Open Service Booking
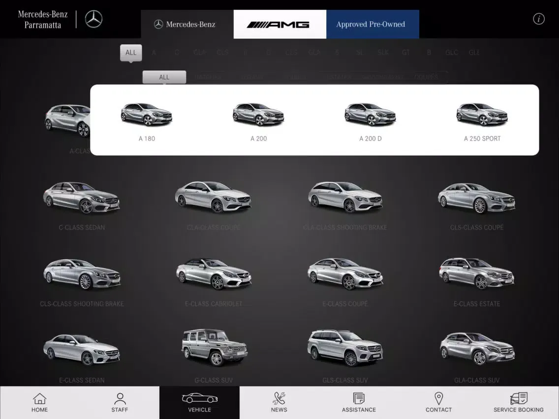Image resolution: width=559 pixels, height=419 pixels. click(x=518, y=403)
